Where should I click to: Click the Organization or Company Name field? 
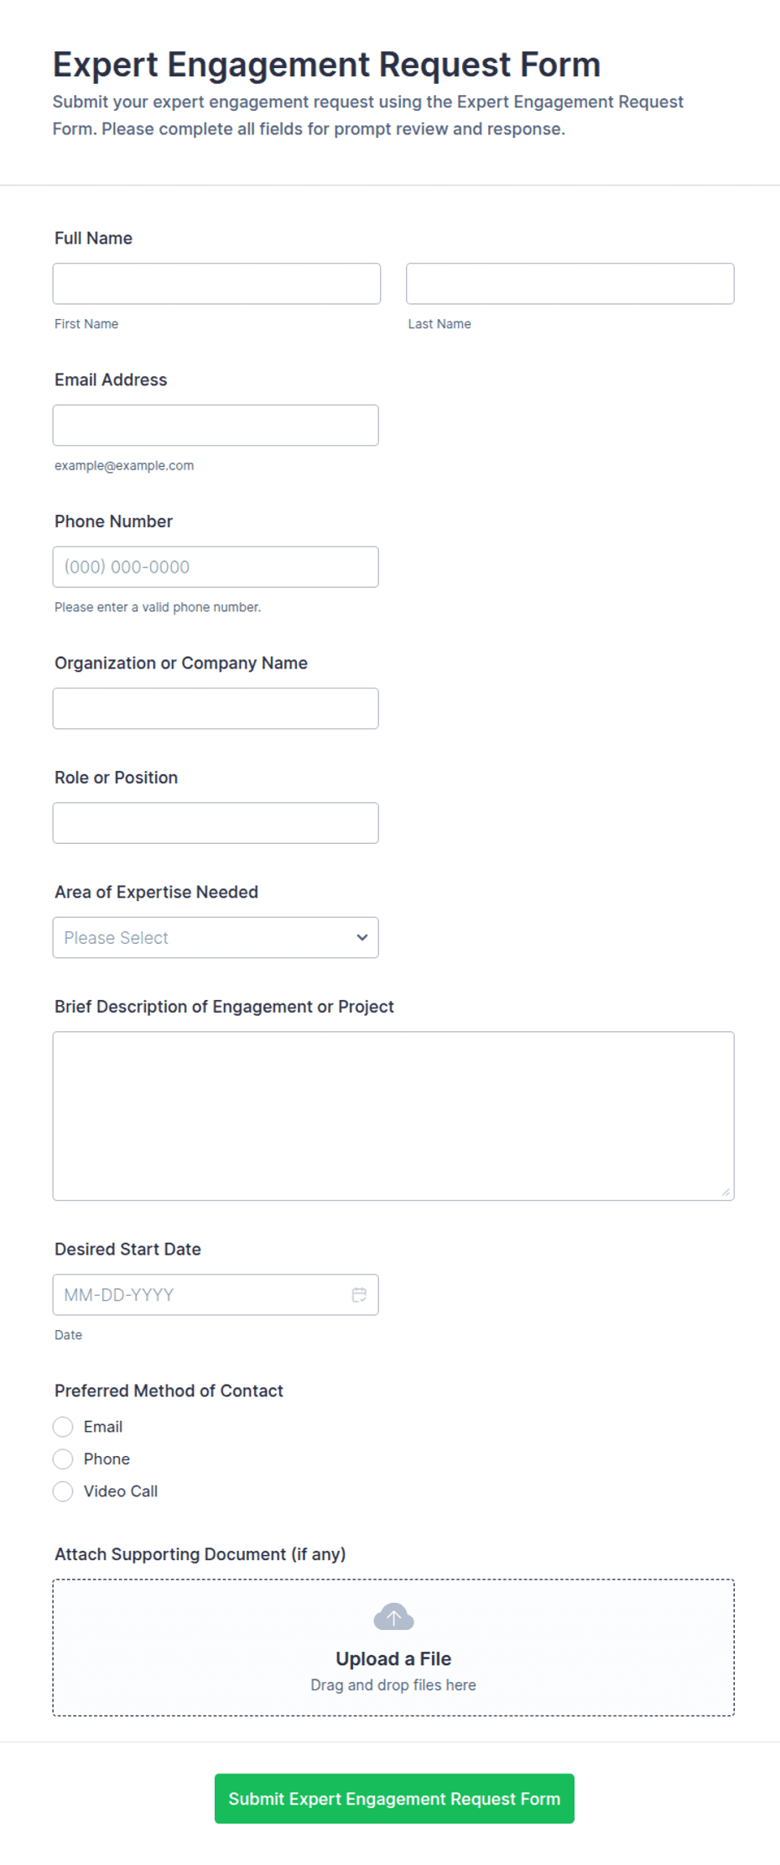tap(216, 708)
